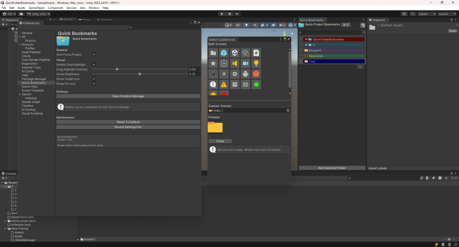Toggle Show Pin Icon checkbox
Image resolution: width=459 pixels, height=247 pixels.
(94, 83)
